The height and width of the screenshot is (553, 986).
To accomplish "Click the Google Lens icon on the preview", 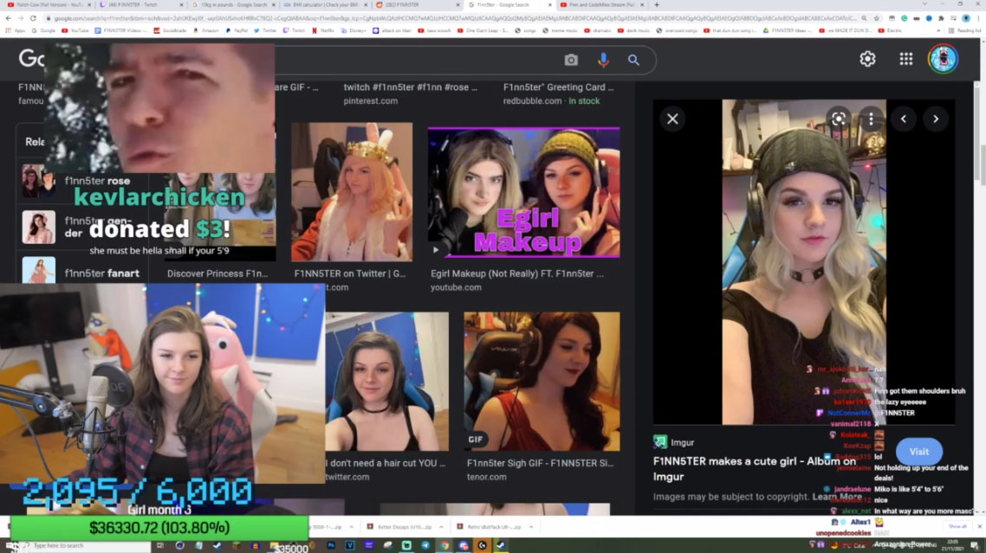I will (x=838, y=119).
